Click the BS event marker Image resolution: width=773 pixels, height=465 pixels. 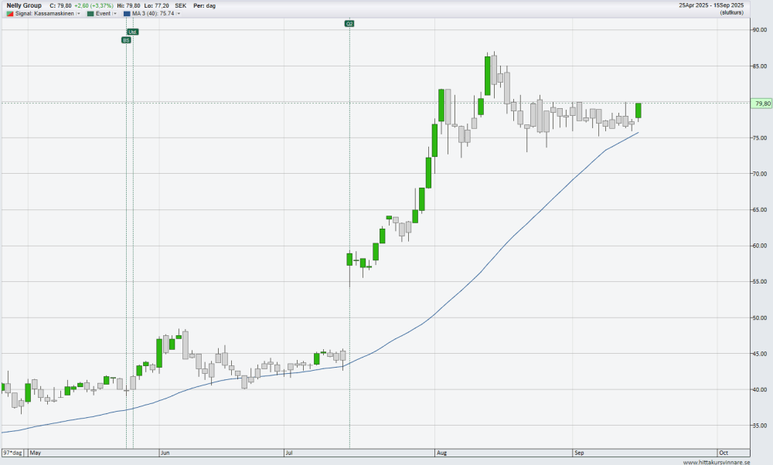click(x=126, y=40)
